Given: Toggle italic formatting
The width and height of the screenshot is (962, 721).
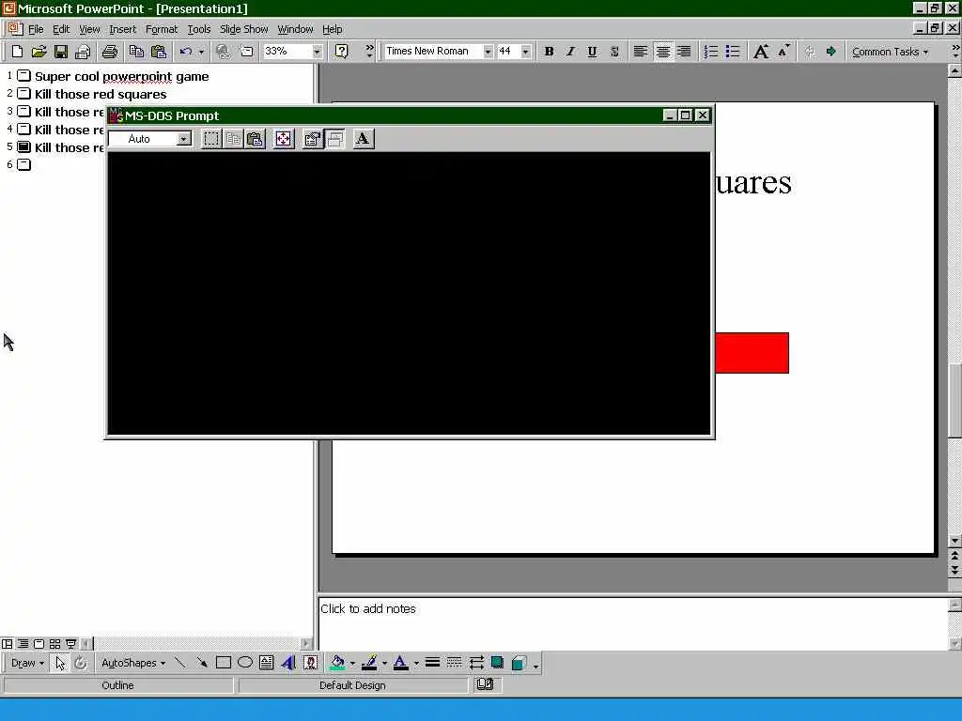Looking at the screenshot, I should (x=570, y=52).
